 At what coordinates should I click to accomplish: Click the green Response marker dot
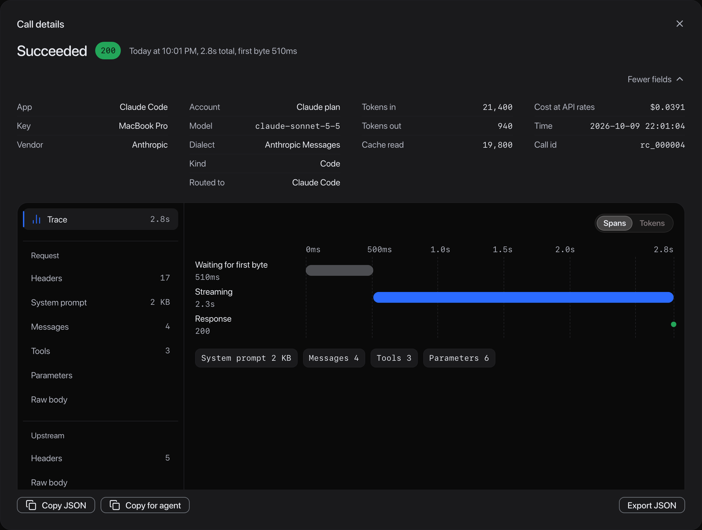[x=673, y=324]
